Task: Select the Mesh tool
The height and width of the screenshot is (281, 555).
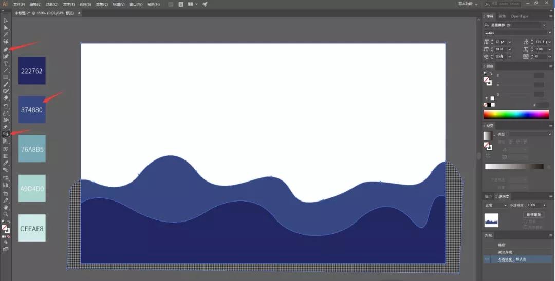Action: pyautogui.click(x=6, y=149)
